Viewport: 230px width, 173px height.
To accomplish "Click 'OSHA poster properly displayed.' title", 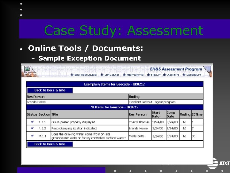I will coord(73,122).
